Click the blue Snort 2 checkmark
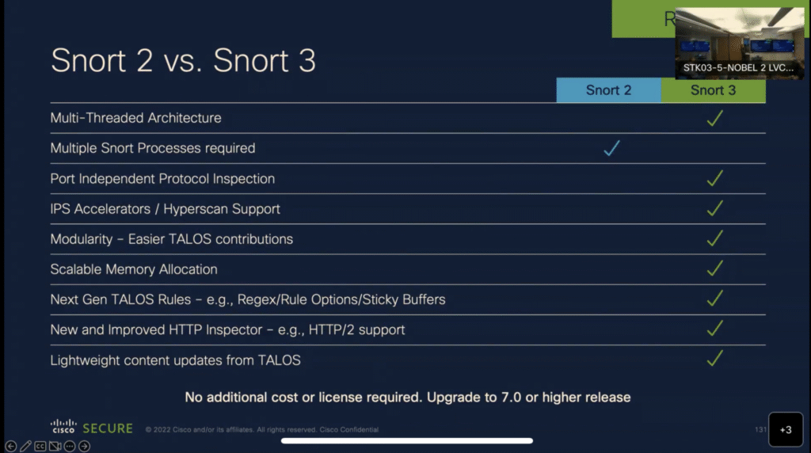 [x=611, y=148]
